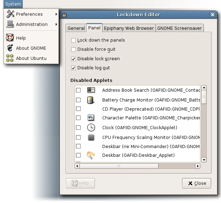The height and width of the screenshot is (203, 221).
Task: Select the Deskbar (OAFIID:Deskbar_Applet) row text
Action: 138,155
